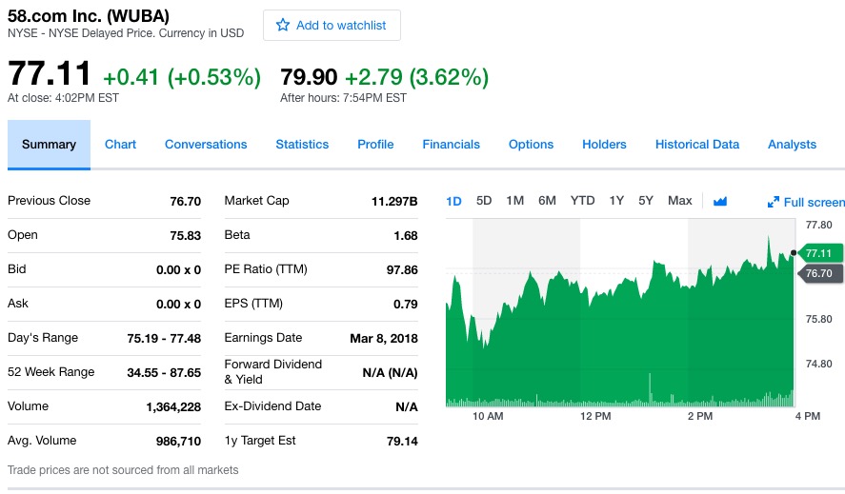Click the EPS (TTM) value 0.79

pos(406,305)
